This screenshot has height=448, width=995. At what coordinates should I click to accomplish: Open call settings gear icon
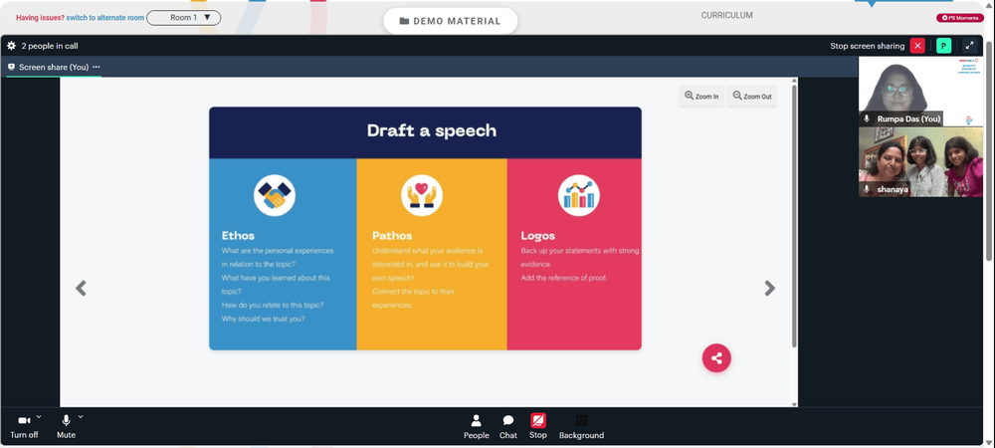pos(11,46)
